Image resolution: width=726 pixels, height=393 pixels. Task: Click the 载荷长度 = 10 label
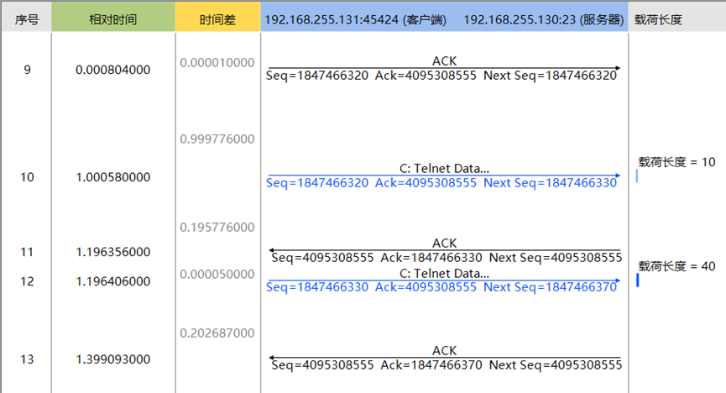click(676, 162)
